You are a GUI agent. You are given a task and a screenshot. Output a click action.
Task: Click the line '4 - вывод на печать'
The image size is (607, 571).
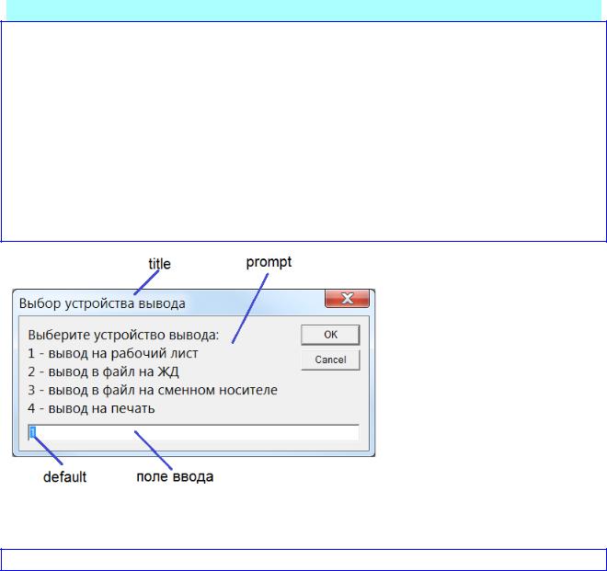(x=91, y=408)
